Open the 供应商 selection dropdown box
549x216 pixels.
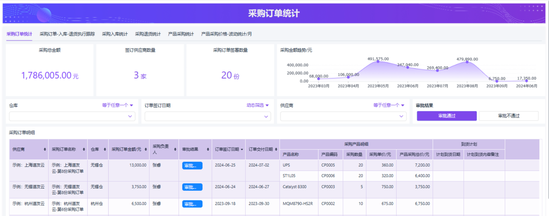tap(343, 117)
